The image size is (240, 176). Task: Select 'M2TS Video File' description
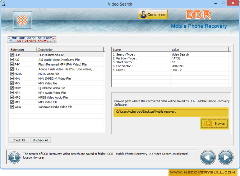click(x=49, y=74)
